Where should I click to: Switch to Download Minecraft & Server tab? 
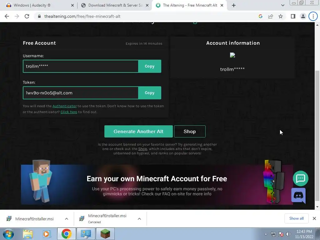(x=115, y=5)
